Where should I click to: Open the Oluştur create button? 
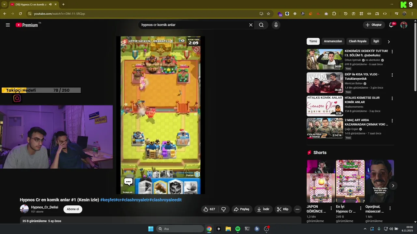point(373,25)
